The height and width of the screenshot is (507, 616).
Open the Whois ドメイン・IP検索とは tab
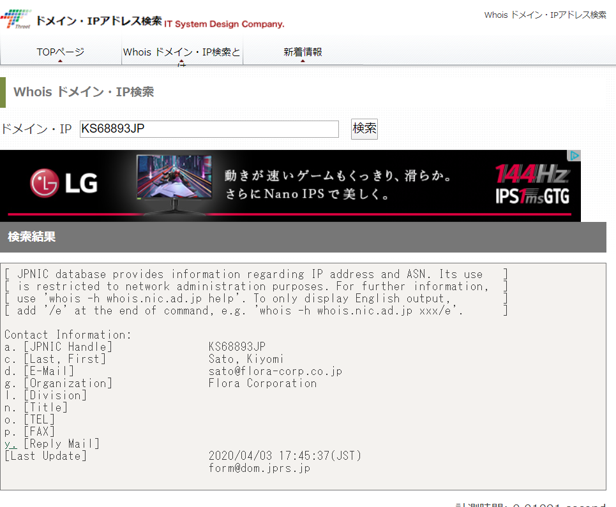[182, 52]
